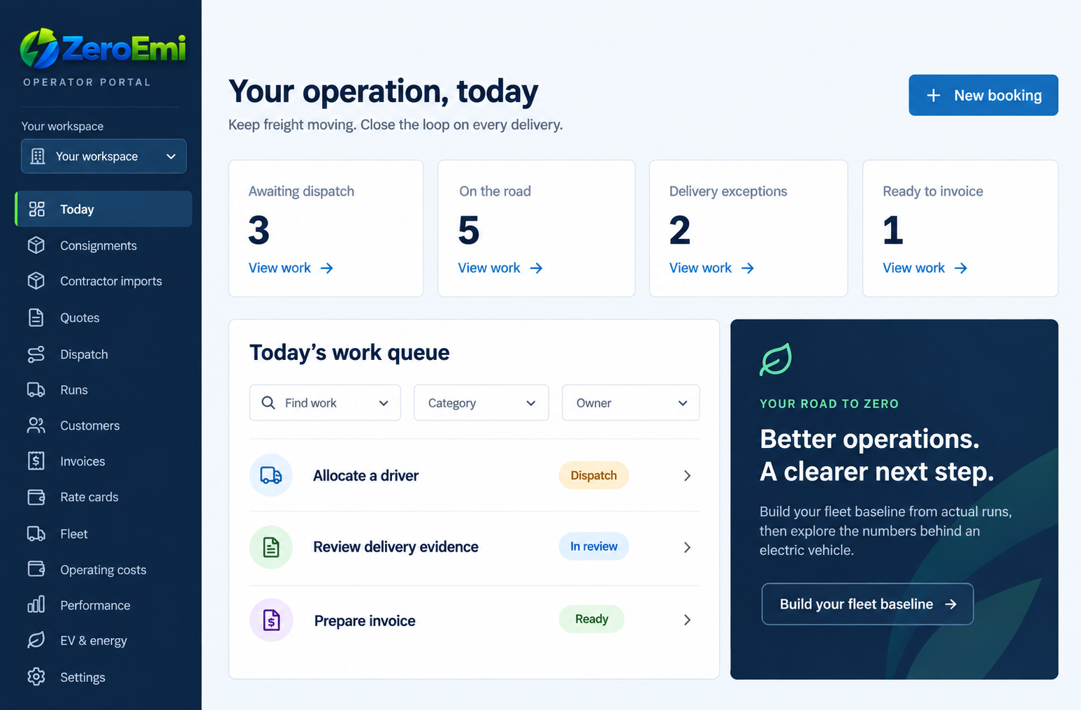Open Contractor imports page

pyautogui.click(x=103, y=281)
